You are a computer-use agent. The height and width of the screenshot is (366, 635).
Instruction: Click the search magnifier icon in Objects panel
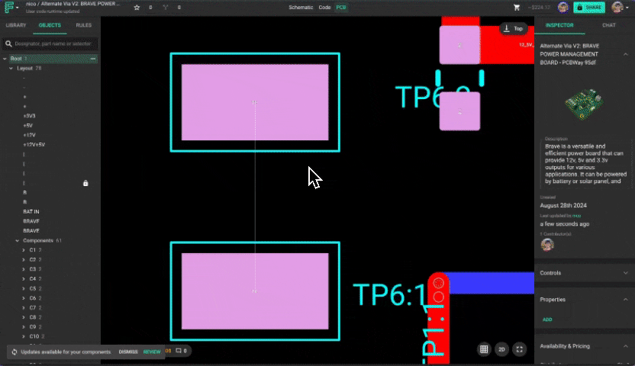8,43
